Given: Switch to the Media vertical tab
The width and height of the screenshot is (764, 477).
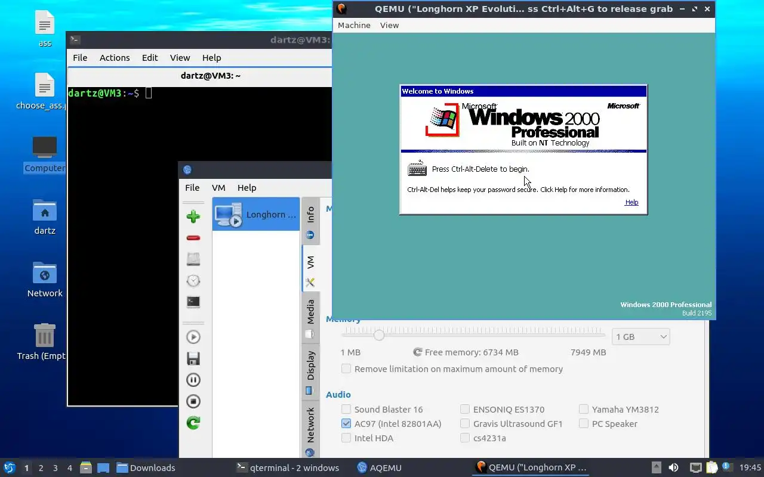Looking at the screenshot, I should point(310,317).
